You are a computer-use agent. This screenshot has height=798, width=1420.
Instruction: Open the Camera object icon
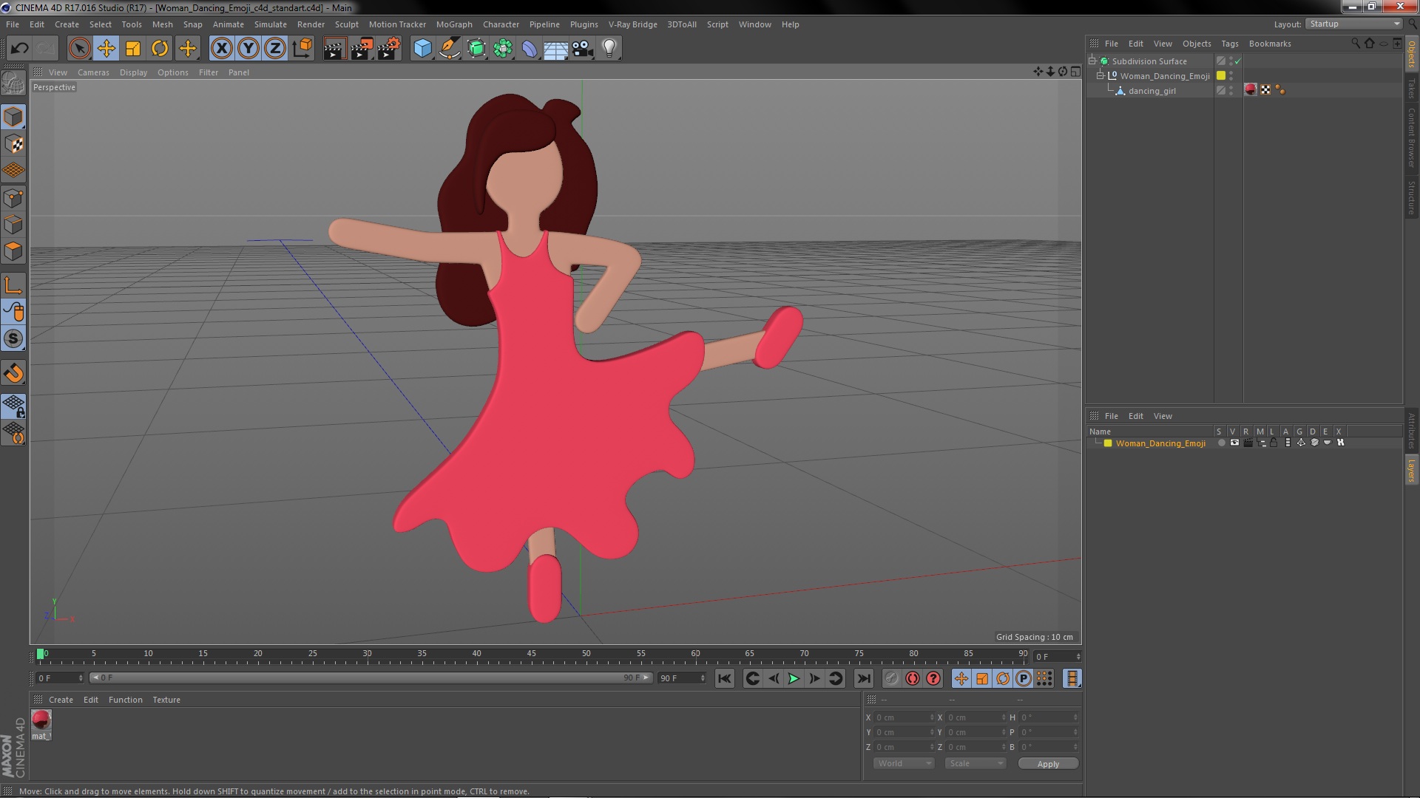582,49
